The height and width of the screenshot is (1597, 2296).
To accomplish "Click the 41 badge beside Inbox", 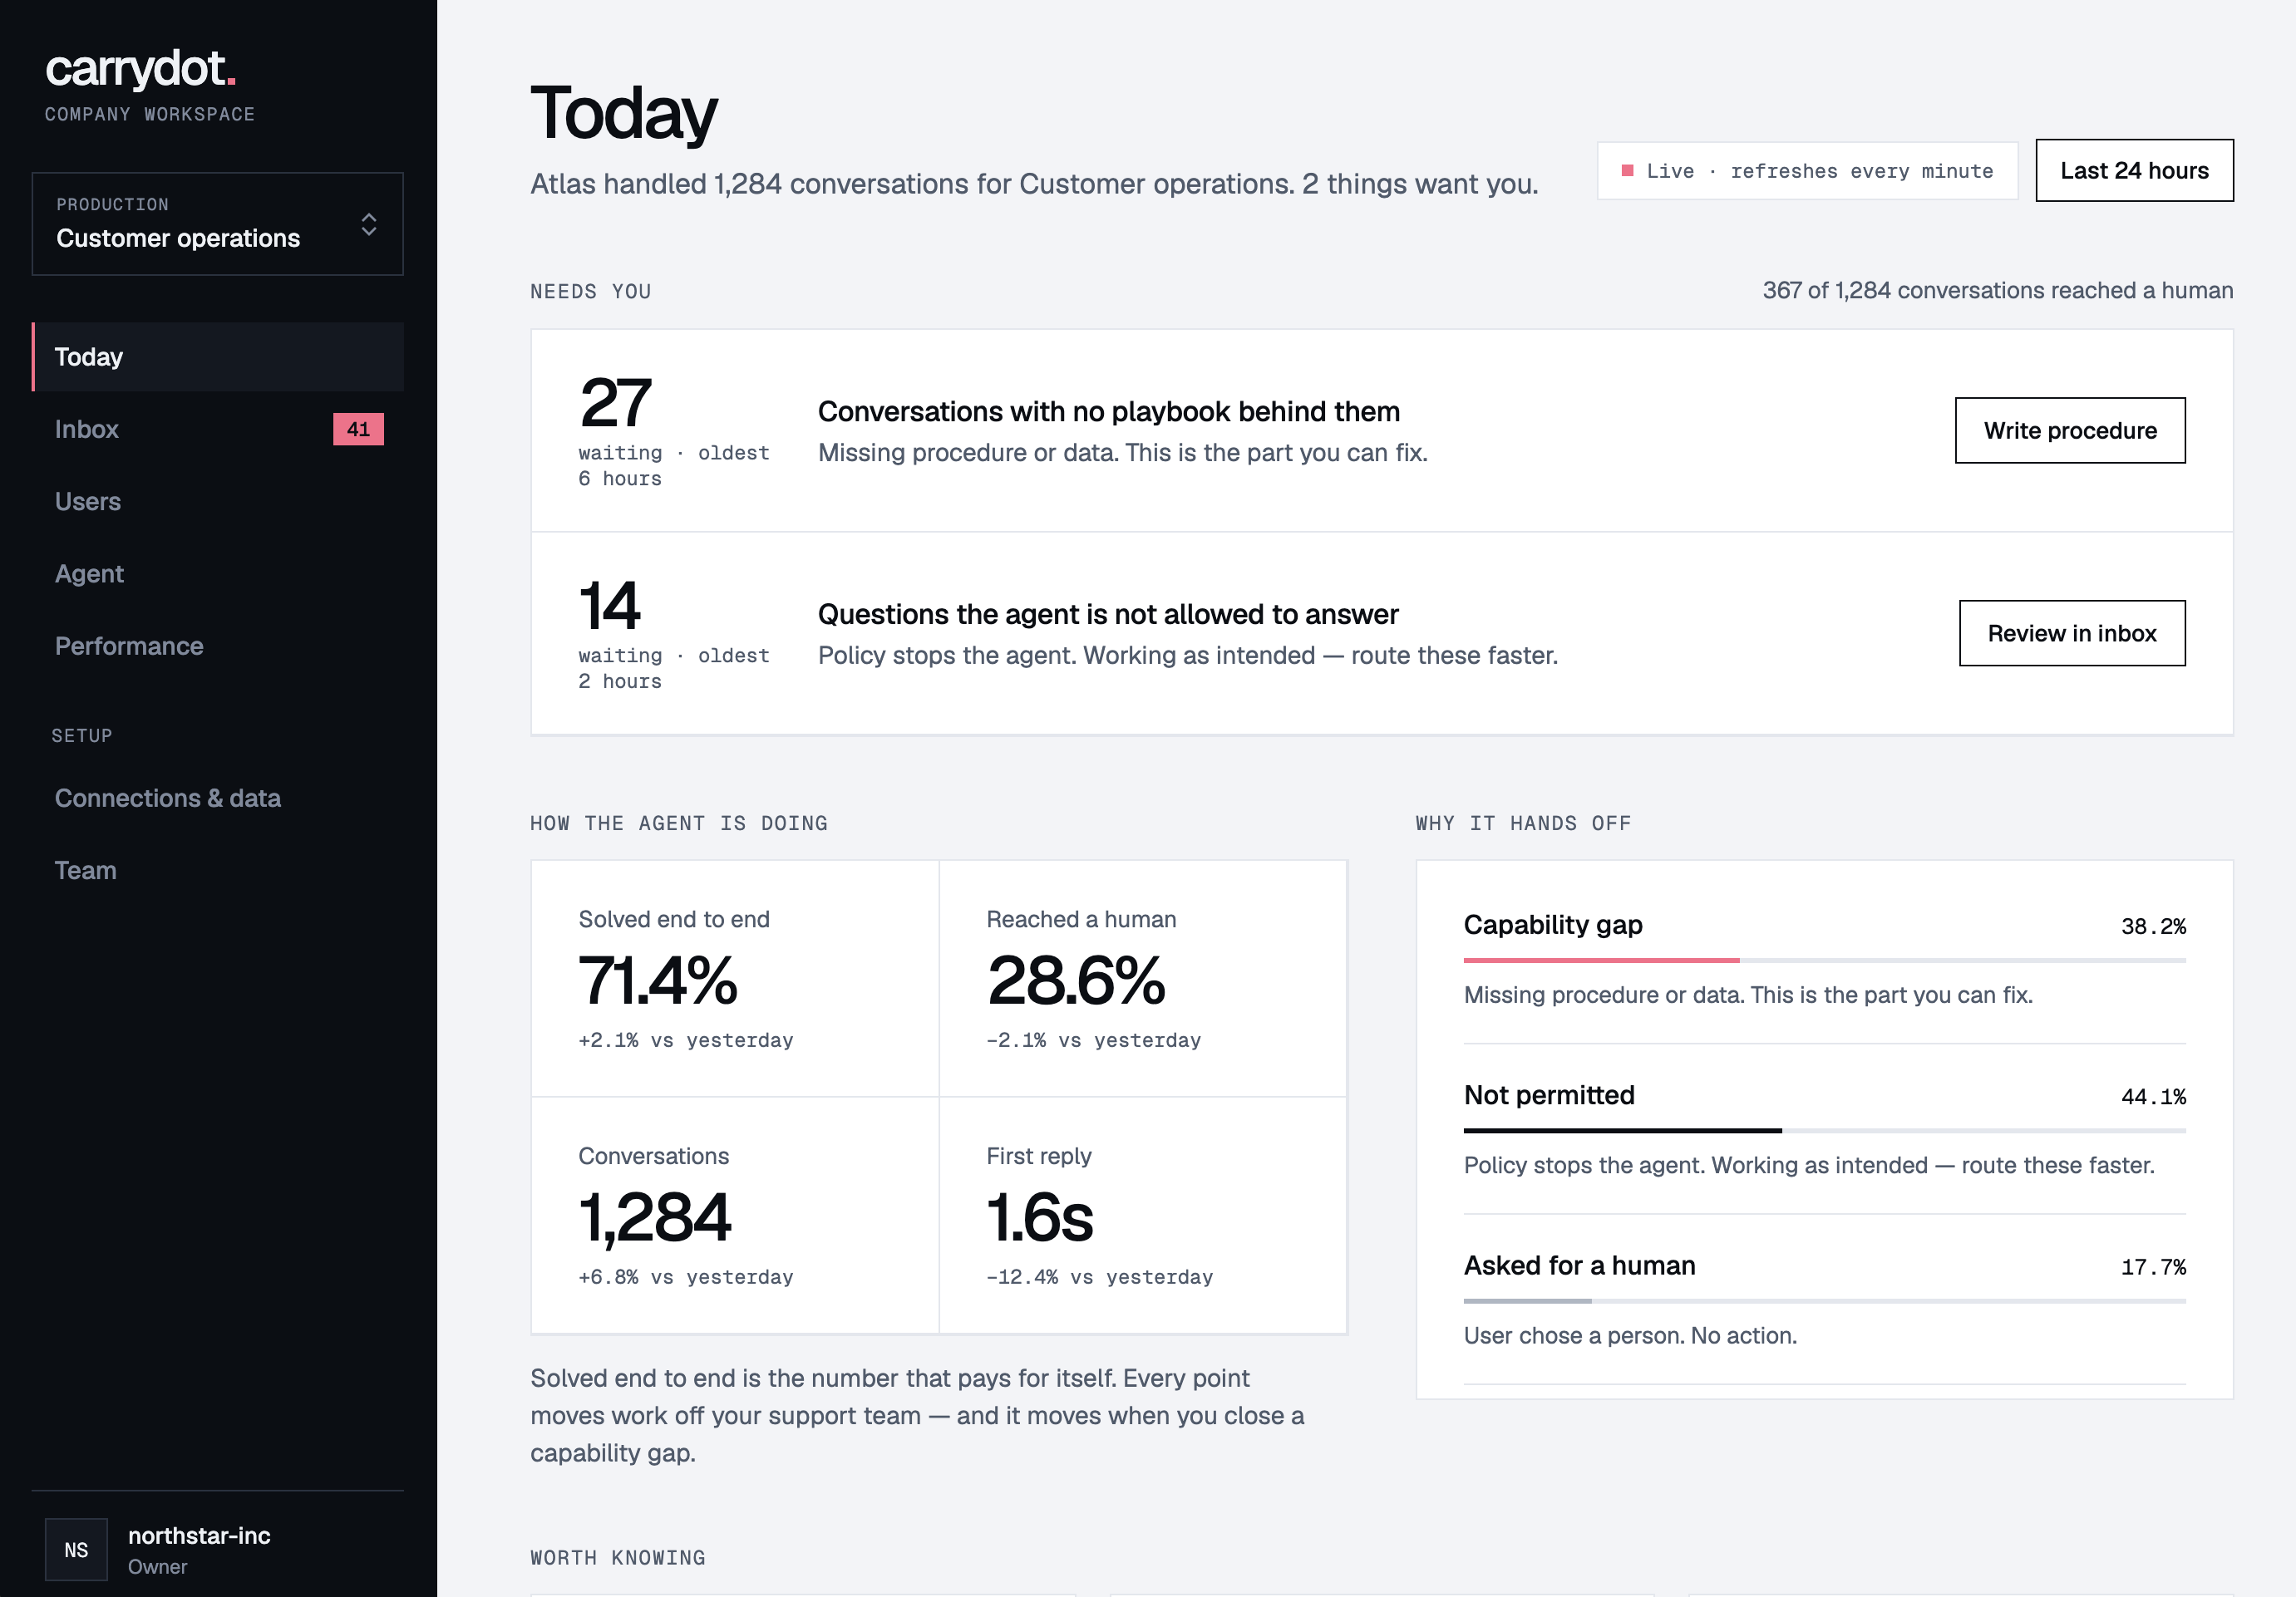I will pyautogui.click(x=358, y=429).
